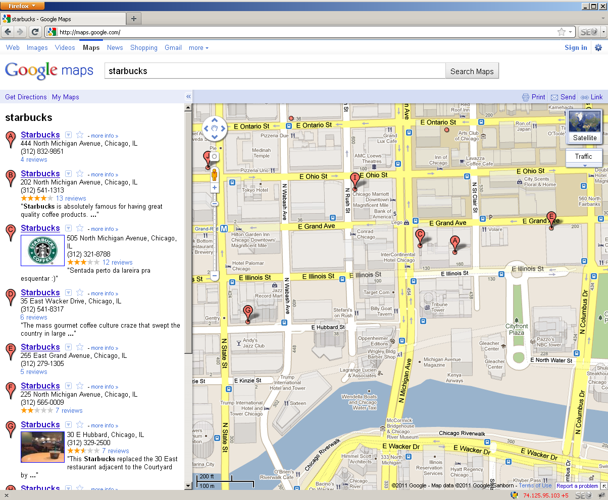608x500 pixels.
Task: Toggle the Traffic layer
Action: coord(583,156)
